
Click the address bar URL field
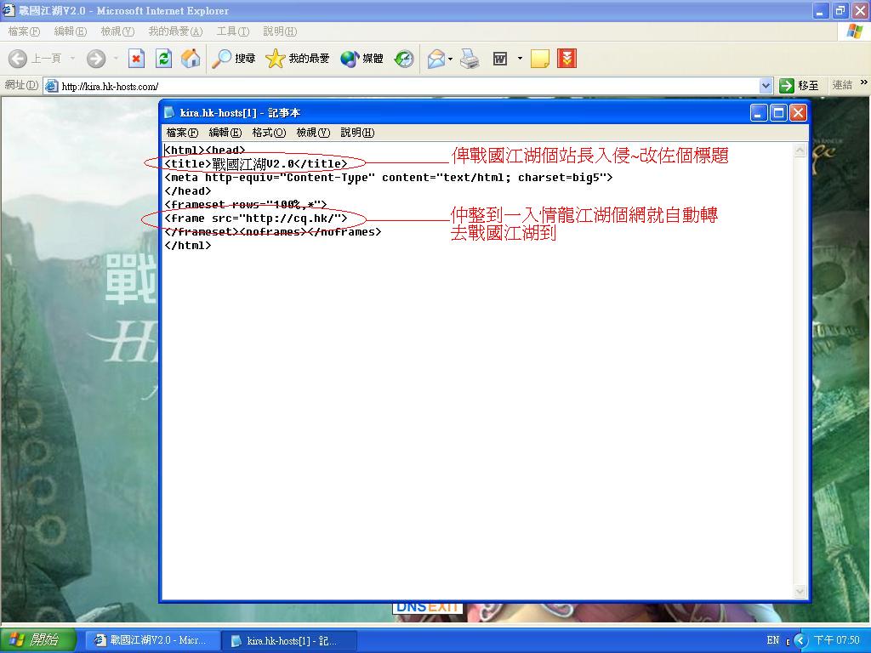point(409,86)
